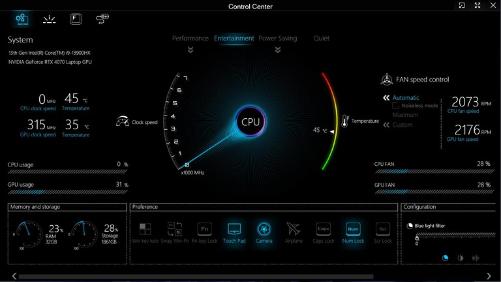
Task: Click the 13th Gen Intel Core i9-13900HX text
Action: point(50,53)
